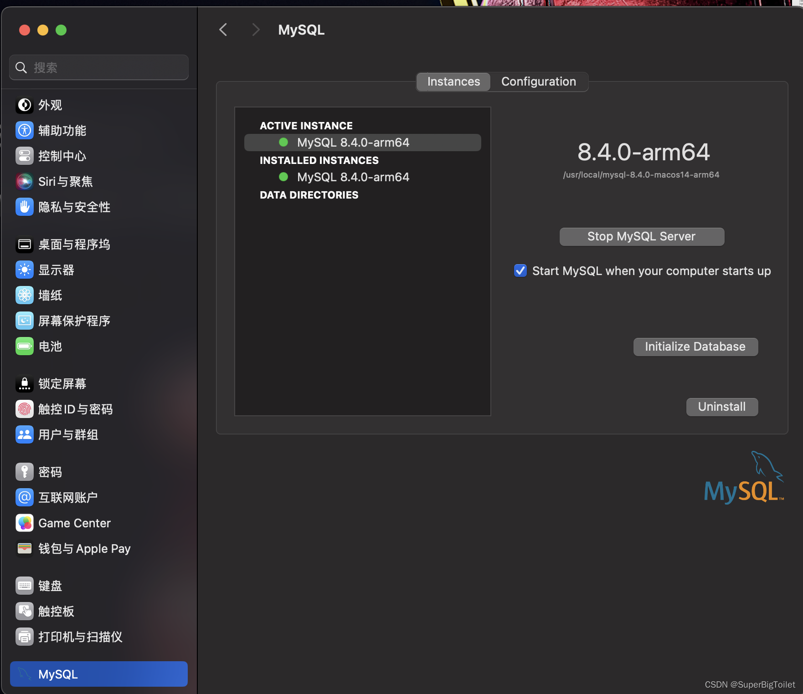Open 屏幕保护程序 icon
This screenshot has height=694, width=803.
(25, 321)
